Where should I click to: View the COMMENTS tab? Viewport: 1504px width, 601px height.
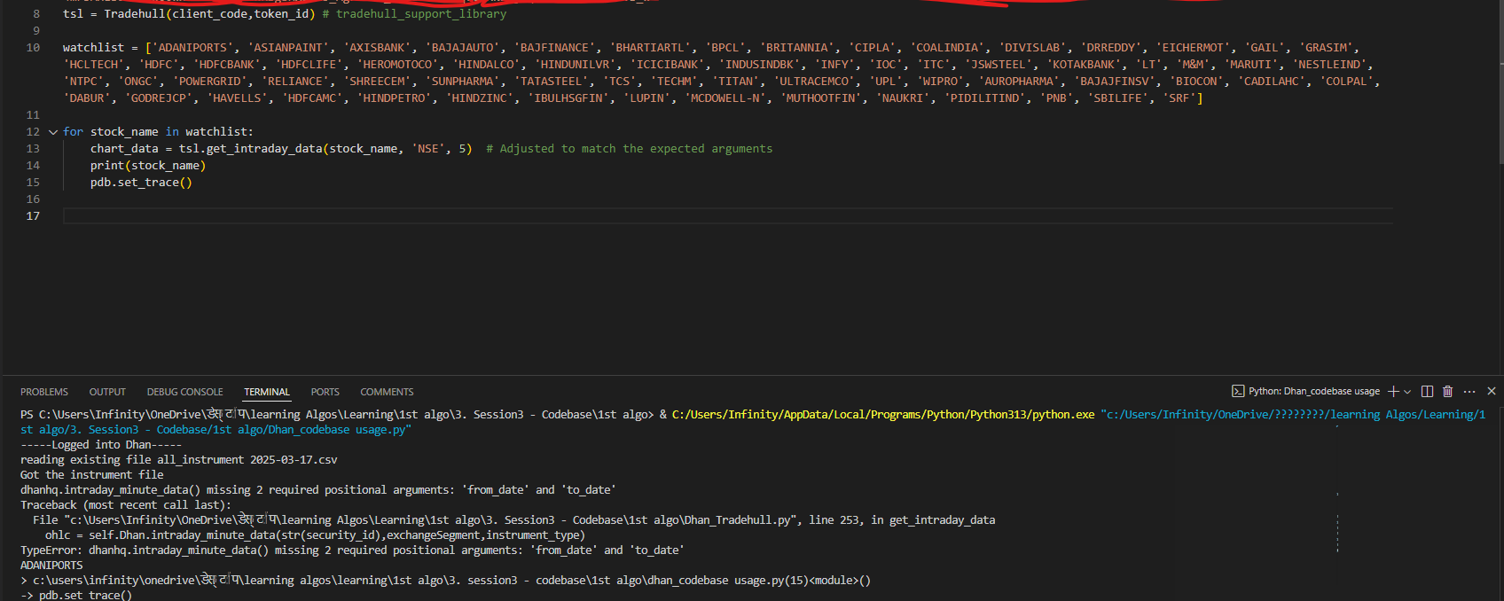coord(387,392)
